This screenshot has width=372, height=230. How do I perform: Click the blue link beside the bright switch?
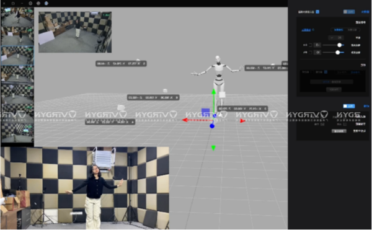366,106
